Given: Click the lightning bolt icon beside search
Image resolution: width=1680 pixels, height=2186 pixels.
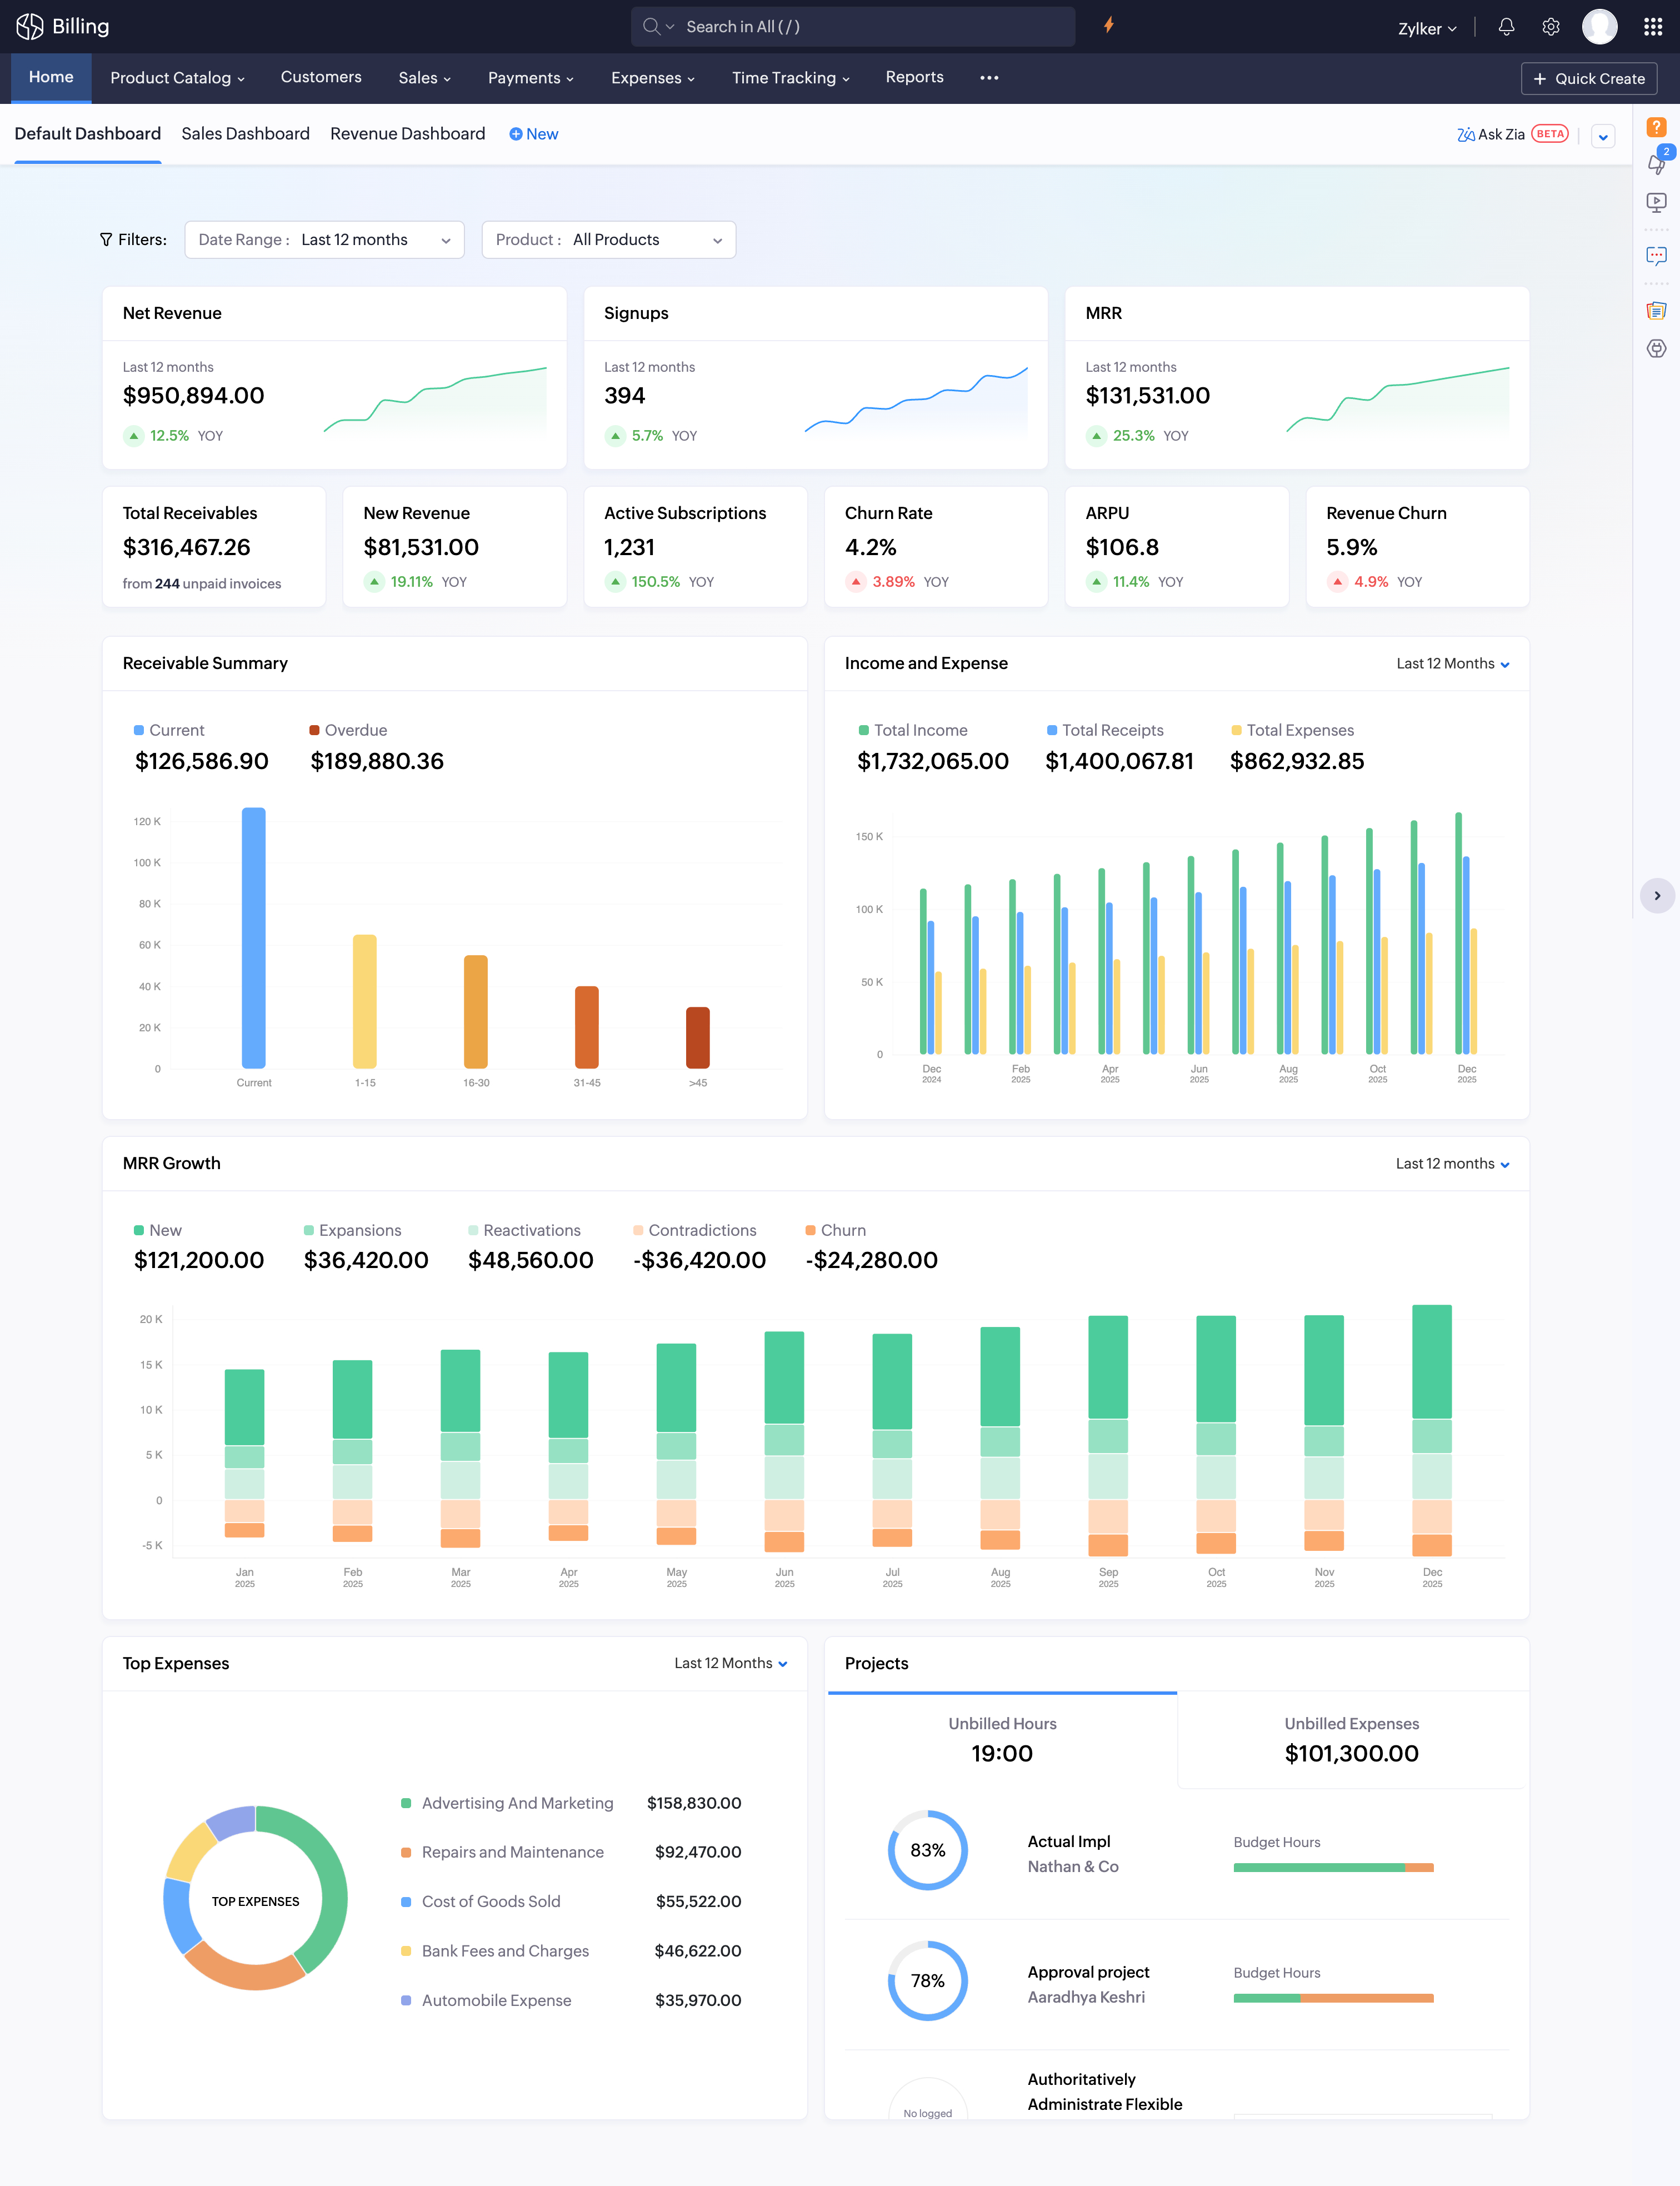Looking at the screenshot, I should point(1109,26).
